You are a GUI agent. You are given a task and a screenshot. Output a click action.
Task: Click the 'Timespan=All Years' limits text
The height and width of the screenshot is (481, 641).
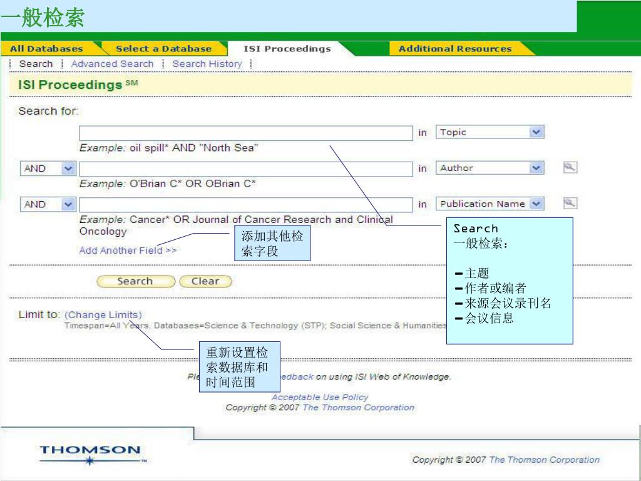[108, 326]
